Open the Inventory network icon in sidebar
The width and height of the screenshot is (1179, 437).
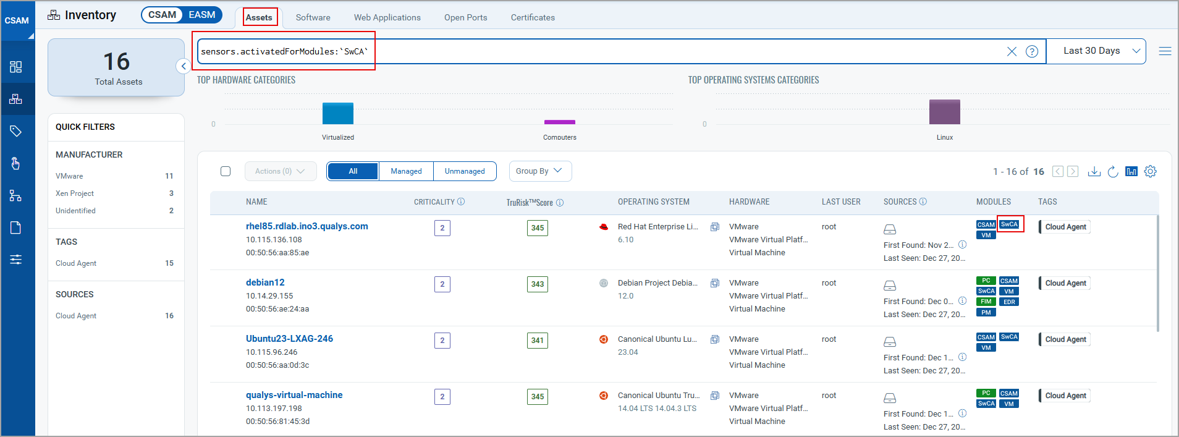click(x=16, y=99)
